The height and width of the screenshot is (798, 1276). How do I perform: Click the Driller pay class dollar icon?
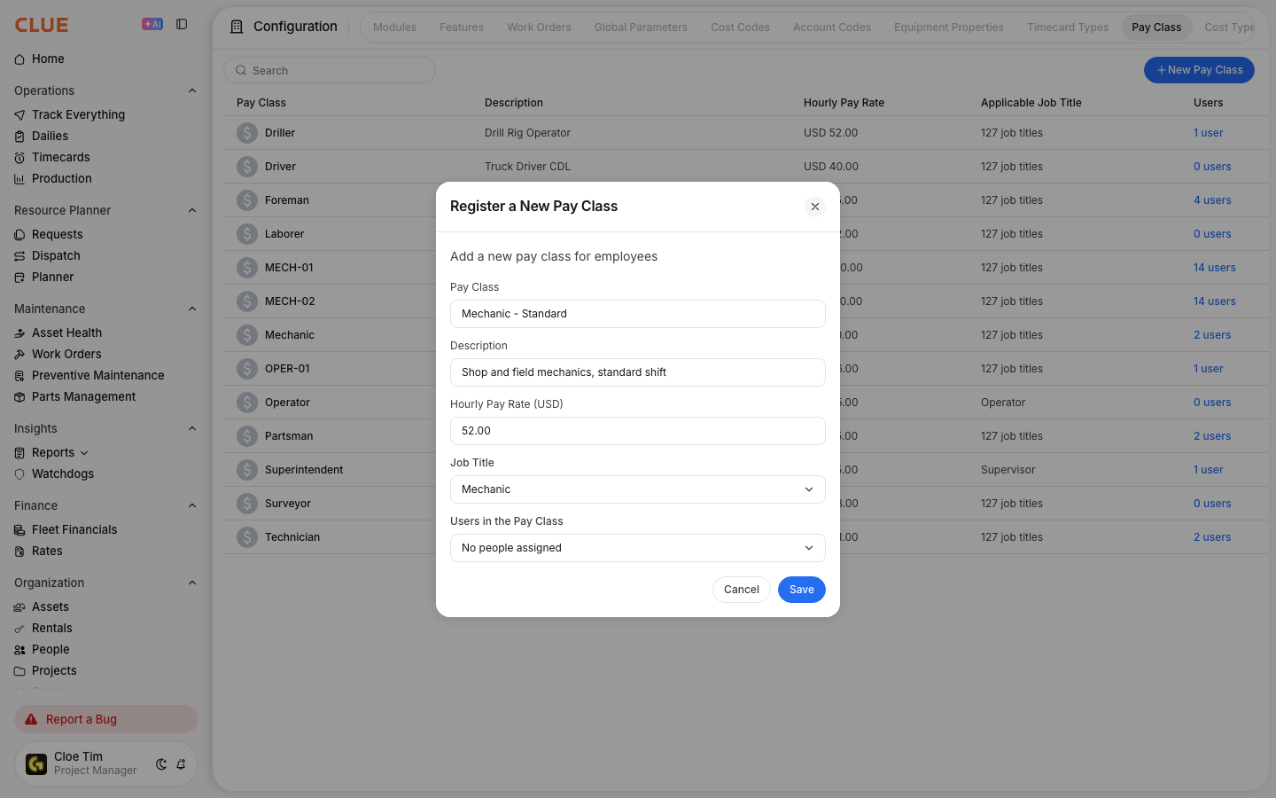point(247,133)
